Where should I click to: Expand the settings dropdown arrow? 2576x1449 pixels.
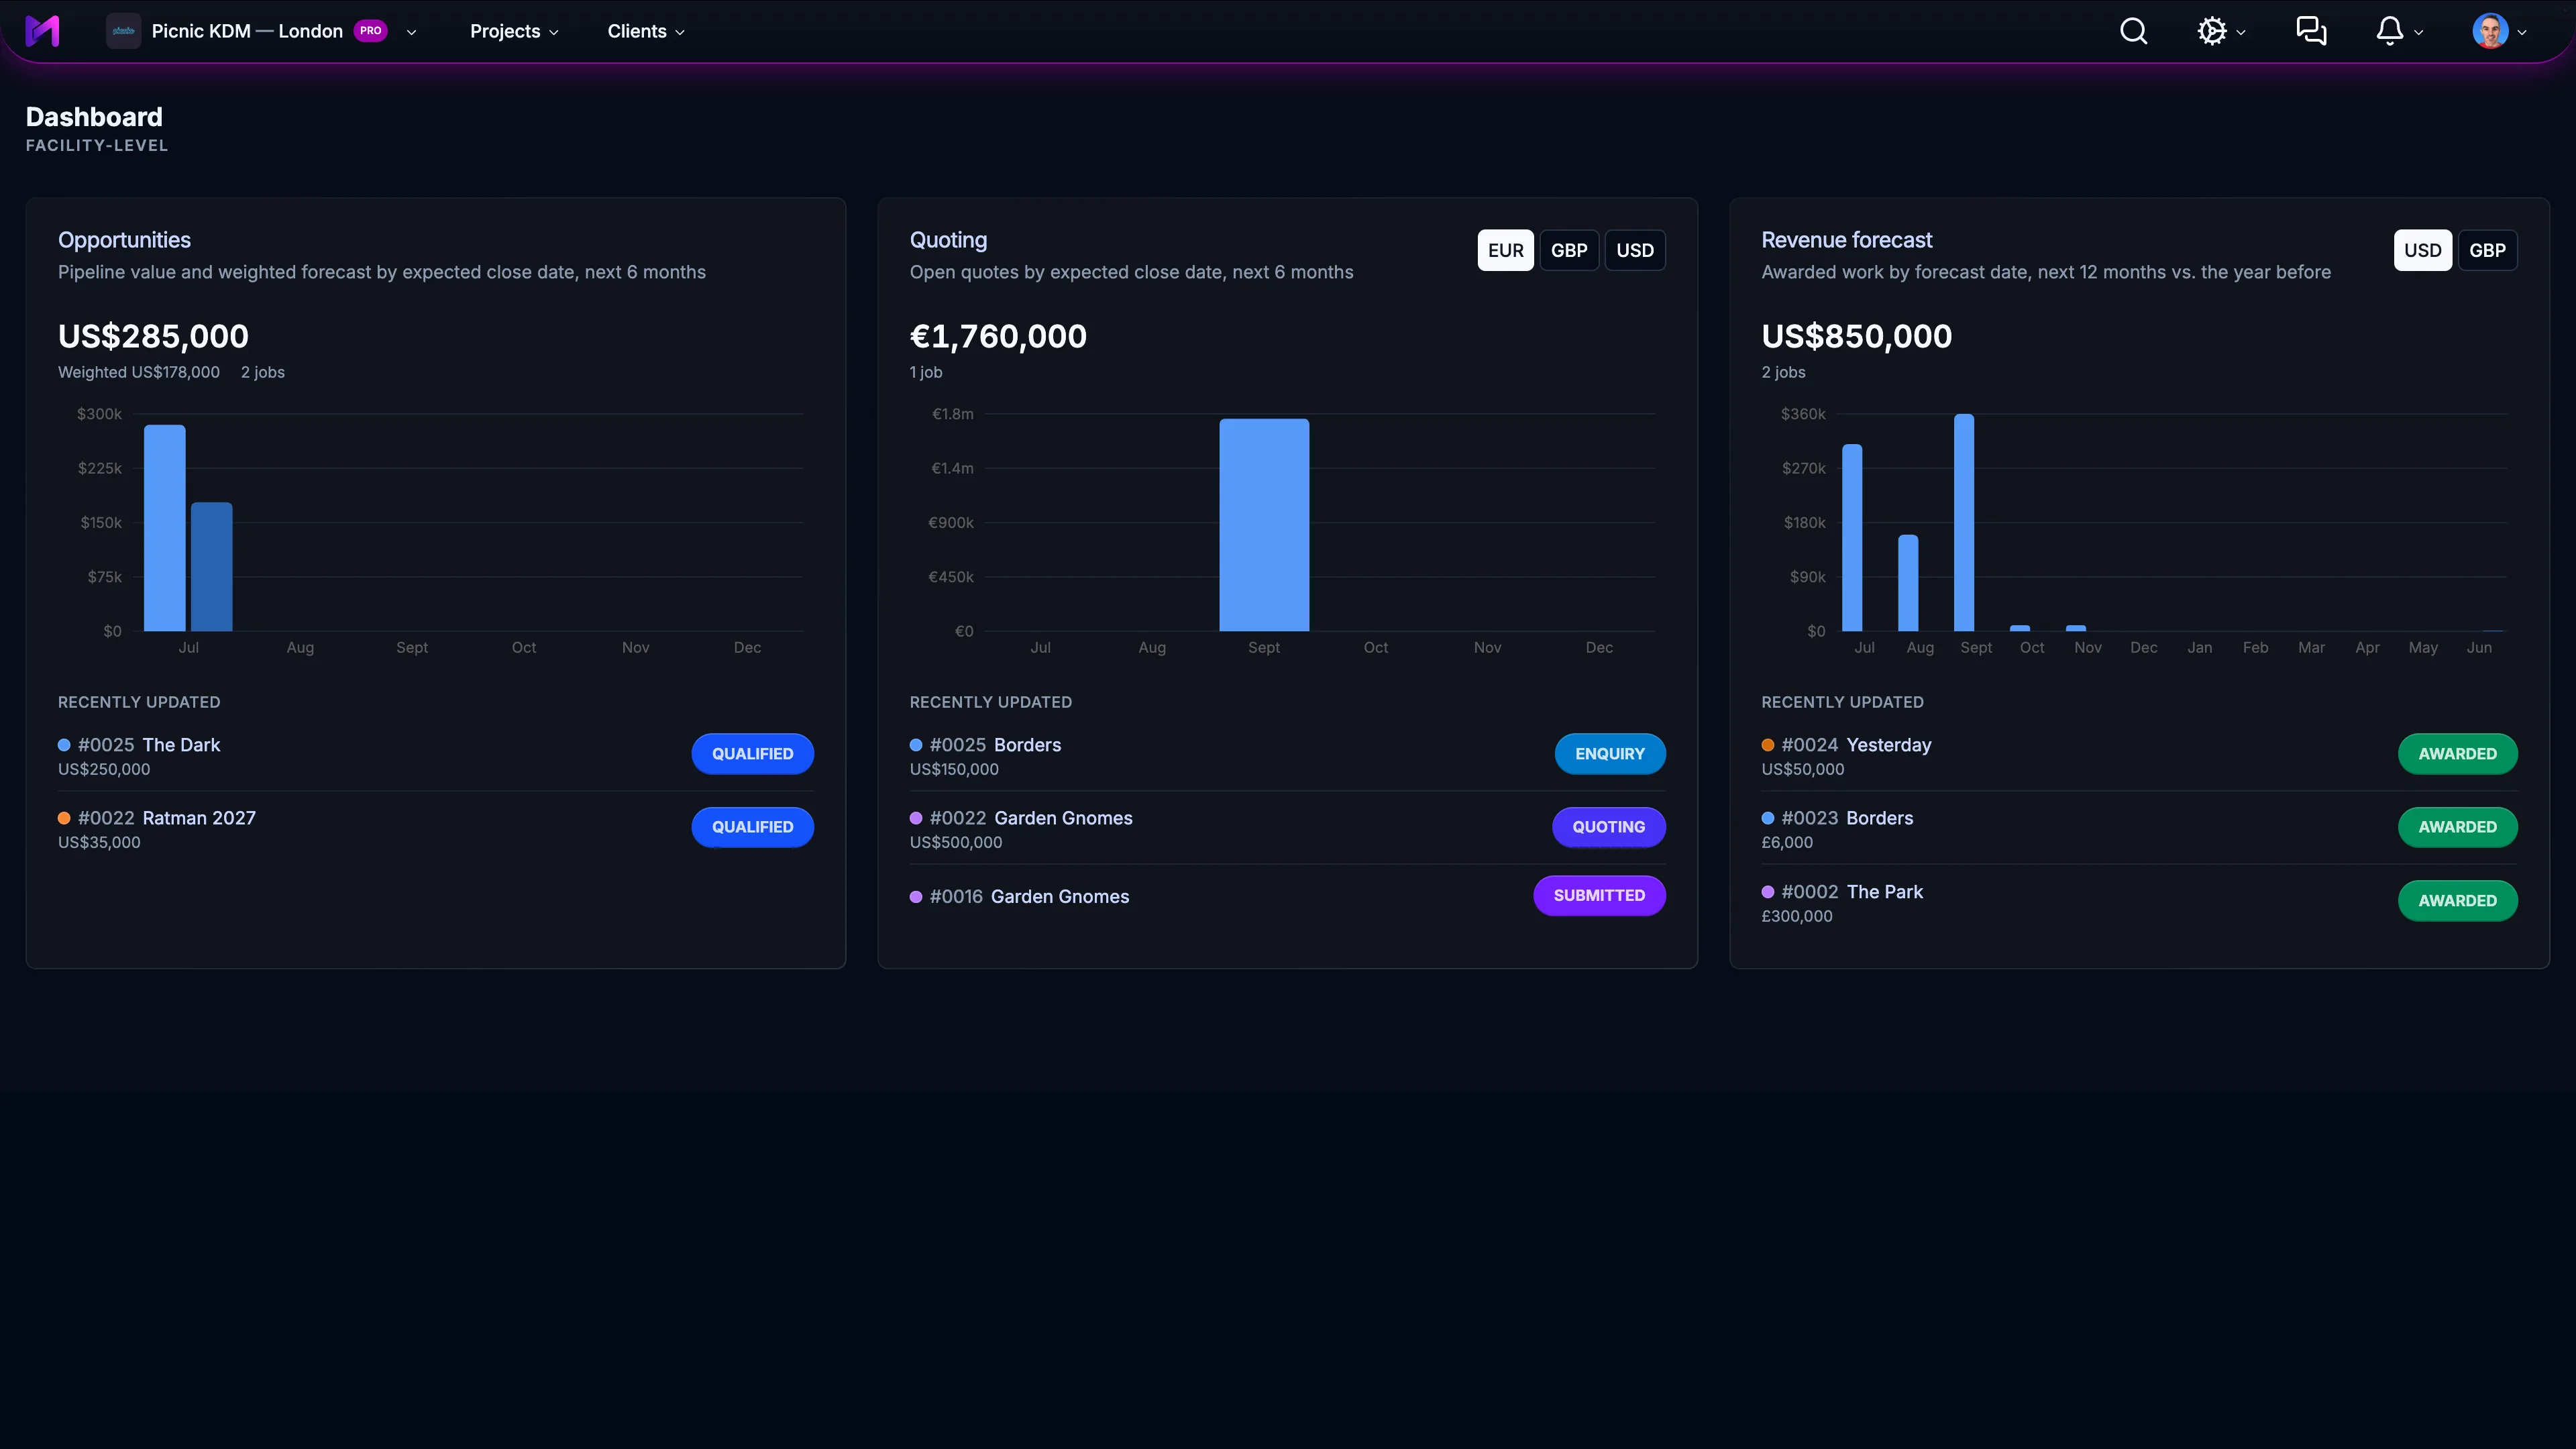[x=2241, y=32]
